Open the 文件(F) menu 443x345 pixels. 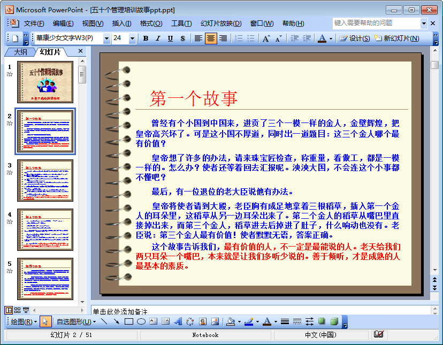[34, 24]
